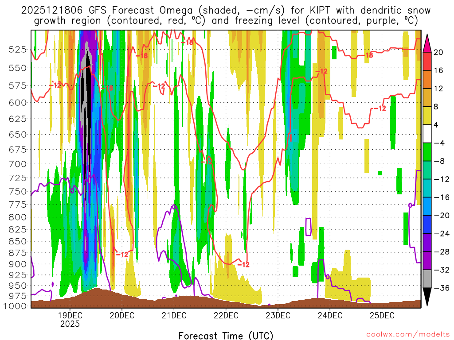The image size is (454, 340).
Task: Click the 'Forecast Time (UTC)' axis title
Action: (226, 336)
